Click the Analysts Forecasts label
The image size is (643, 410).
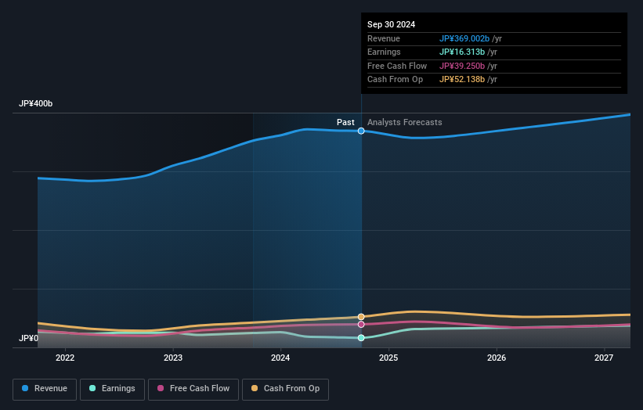point(404,123)
